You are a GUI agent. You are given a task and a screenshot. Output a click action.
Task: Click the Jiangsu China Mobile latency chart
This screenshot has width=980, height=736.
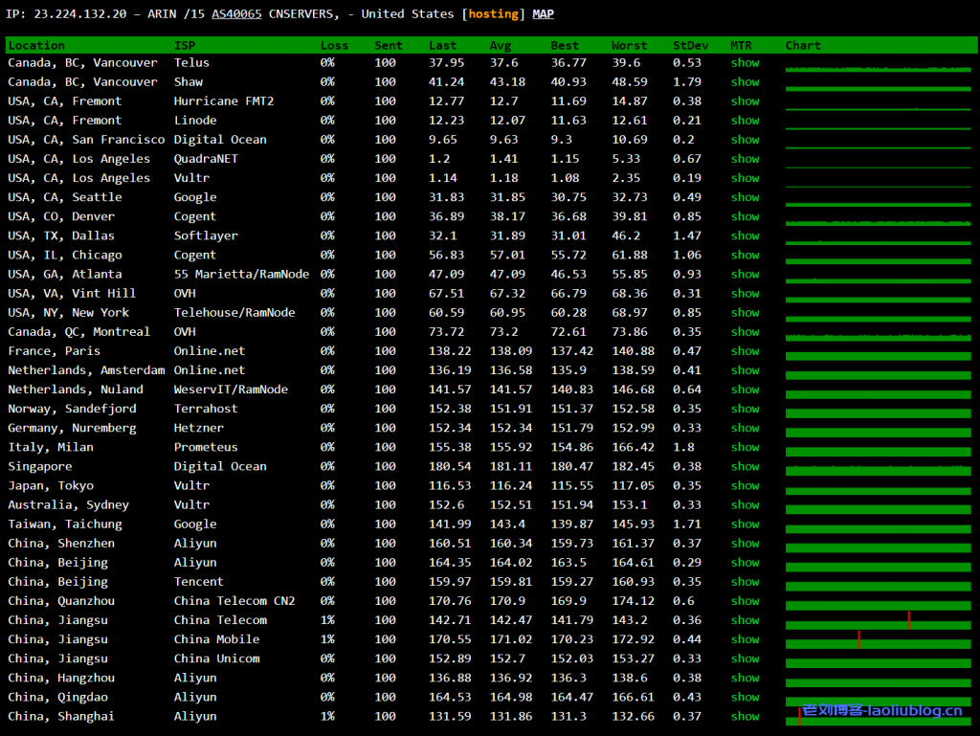point(878,640)
